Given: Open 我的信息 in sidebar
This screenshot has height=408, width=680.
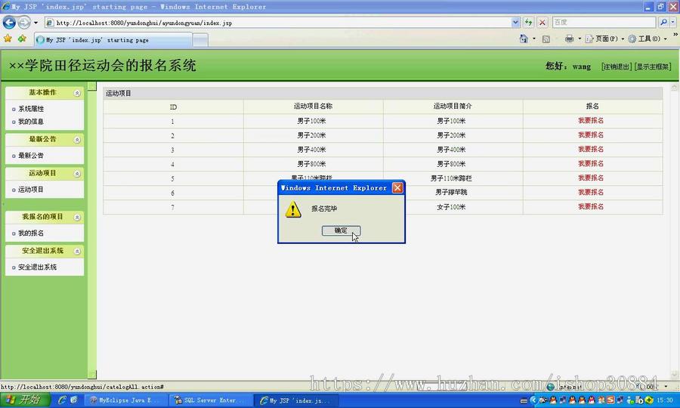Looking at the screenshot, I should pos(31,122).
